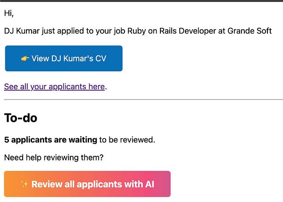
Task: Click the Hi, greeting line
Action: (x=9, y=14)
